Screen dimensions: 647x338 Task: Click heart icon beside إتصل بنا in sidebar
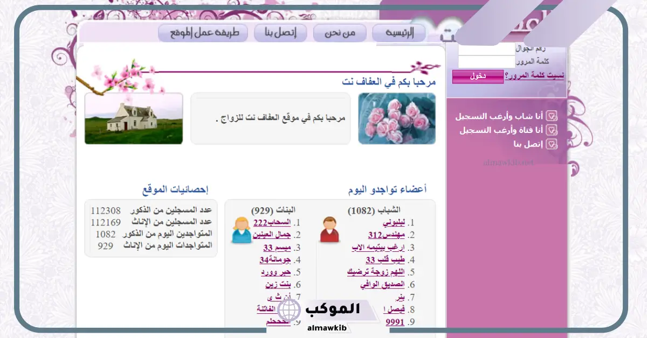552,144
